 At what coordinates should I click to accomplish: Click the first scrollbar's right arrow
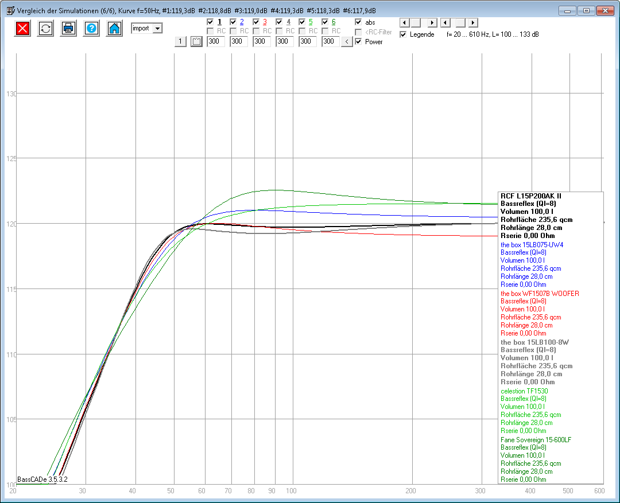pyautogui.click(x=432, y=23)
